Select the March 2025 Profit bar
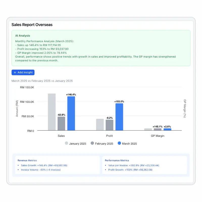Screen dimensions: 202x202 coord(119,117)
